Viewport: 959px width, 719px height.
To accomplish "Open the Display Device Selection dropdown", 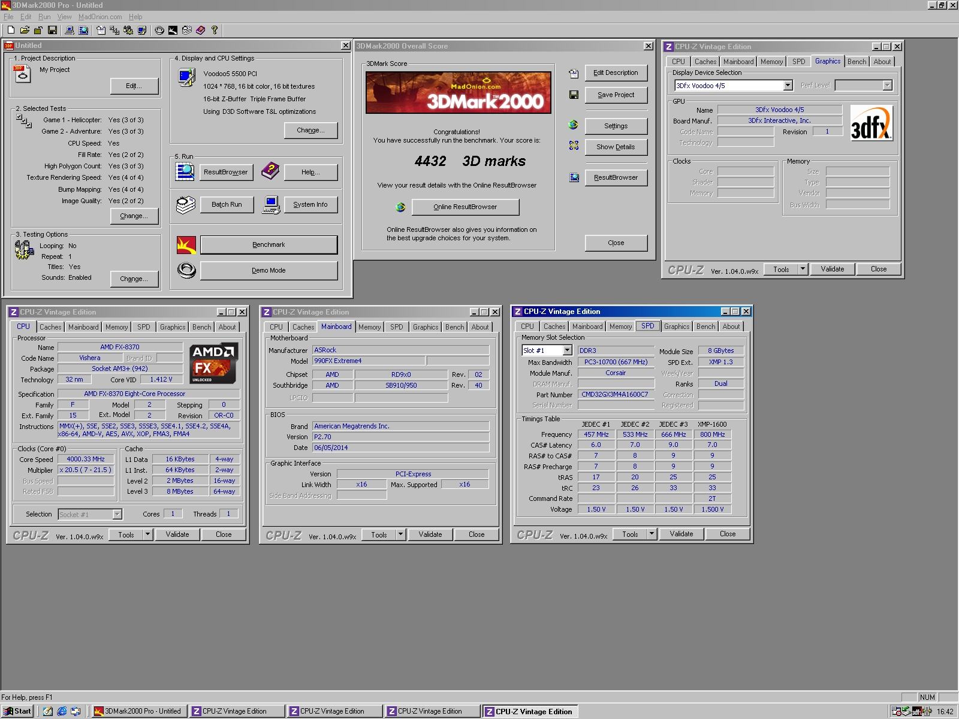I will tap(788, 86).
